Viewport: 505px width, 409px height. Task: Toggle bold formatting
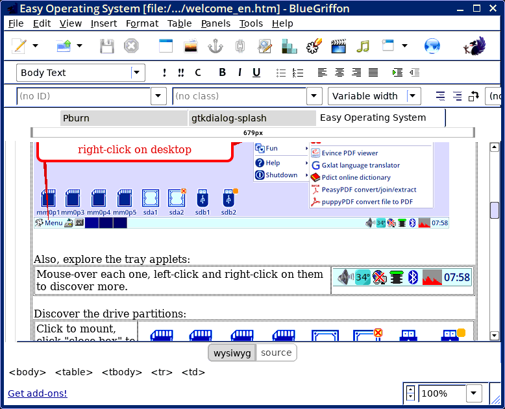pos(222,73)
